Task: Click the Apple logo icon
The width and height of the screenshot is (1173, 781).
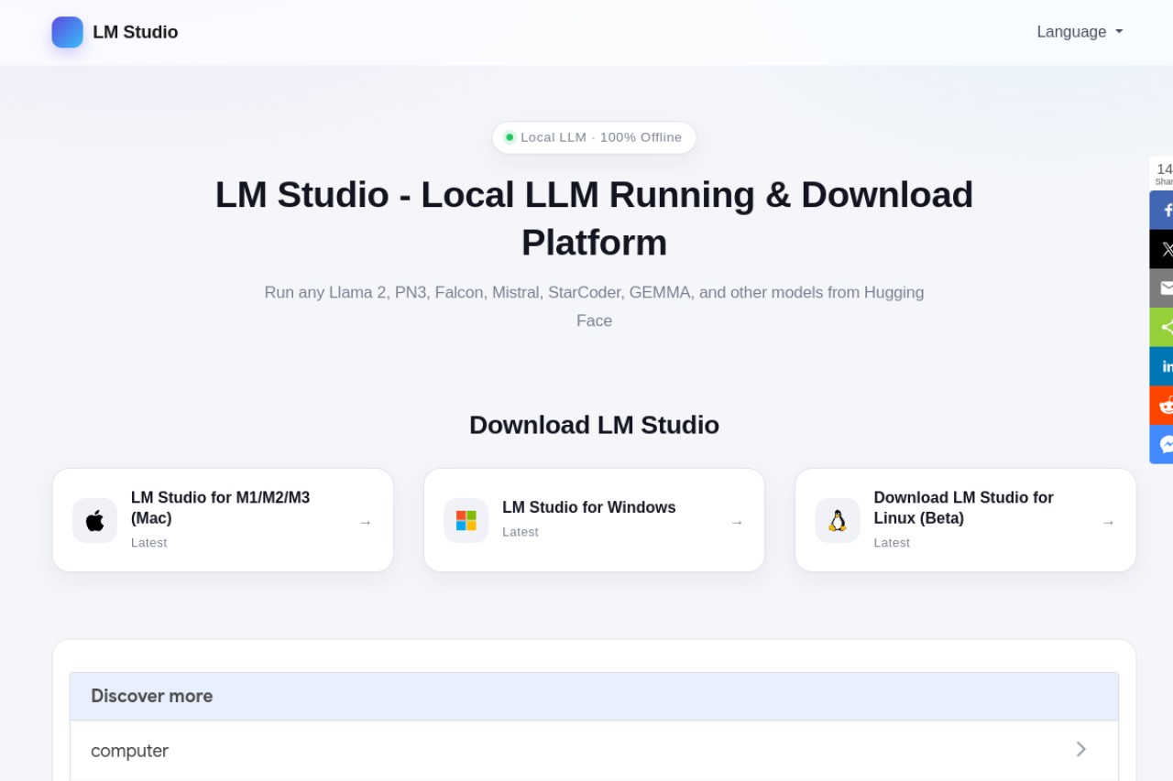Action: click(95, 521)
